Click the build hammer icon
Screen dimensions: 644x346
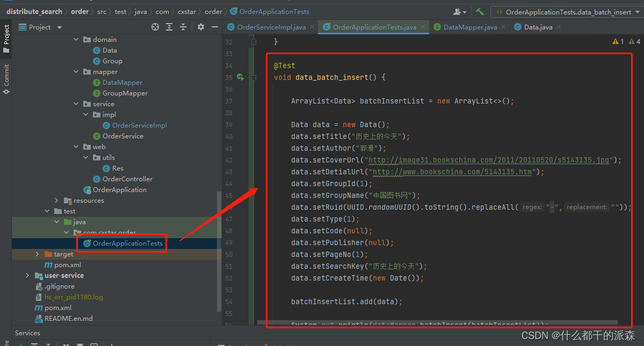tap(480, 12)
